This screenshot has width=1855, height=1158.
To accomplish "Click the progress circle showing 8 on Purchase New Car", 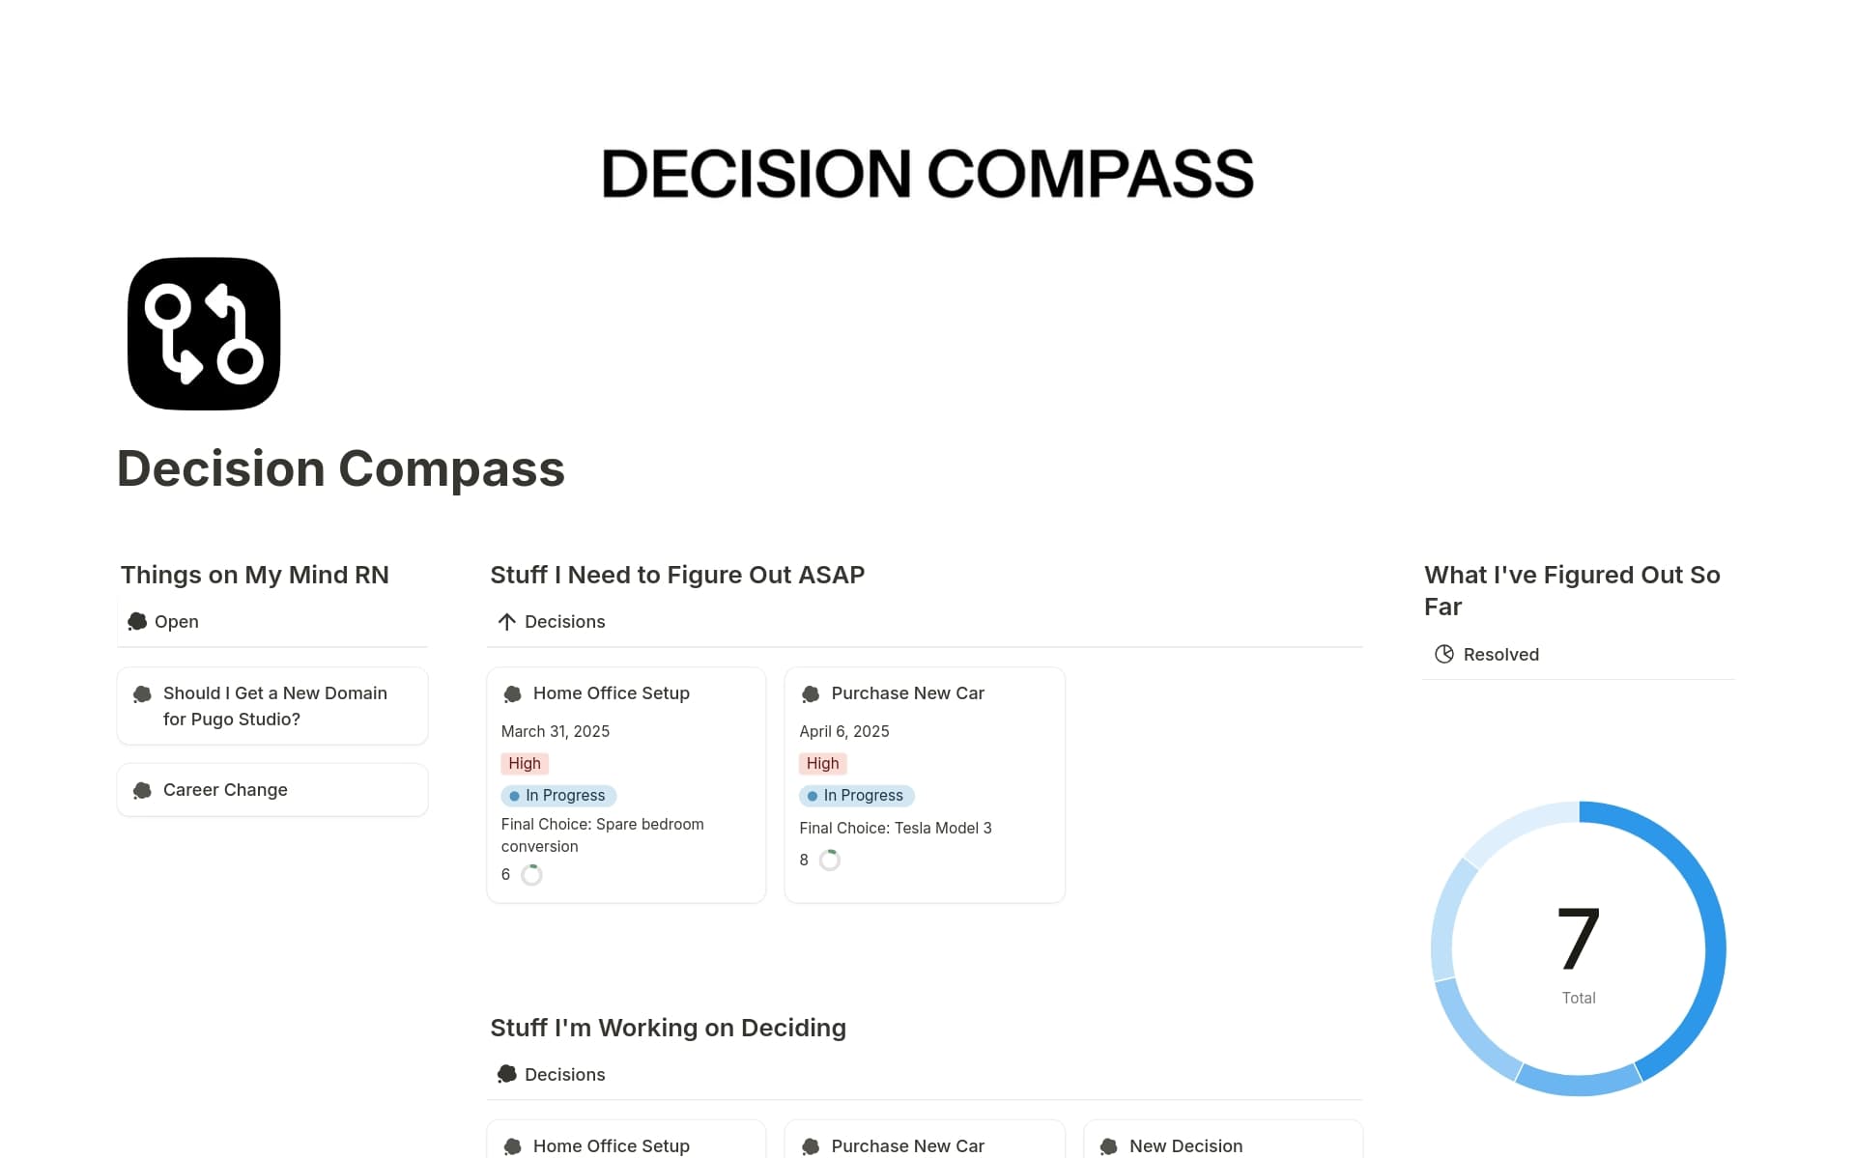I will [831, 860].
